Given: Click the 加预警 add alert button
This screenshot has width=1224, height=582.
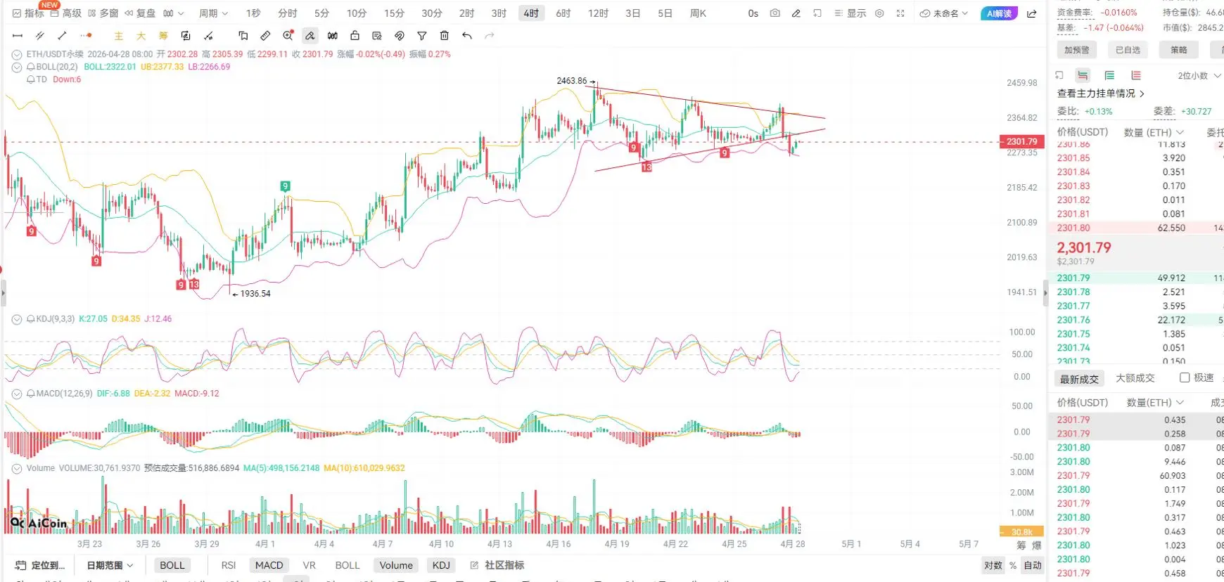Looking at the screenshot, I should 1076,50.
